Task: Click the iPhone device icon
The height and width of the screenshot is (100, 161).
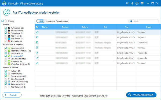Action: pos(6,21)
